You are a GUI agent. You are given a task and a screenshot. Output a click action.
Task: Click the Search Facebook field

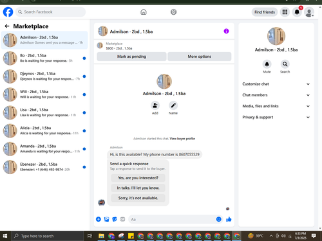click(x=50, y=12)
